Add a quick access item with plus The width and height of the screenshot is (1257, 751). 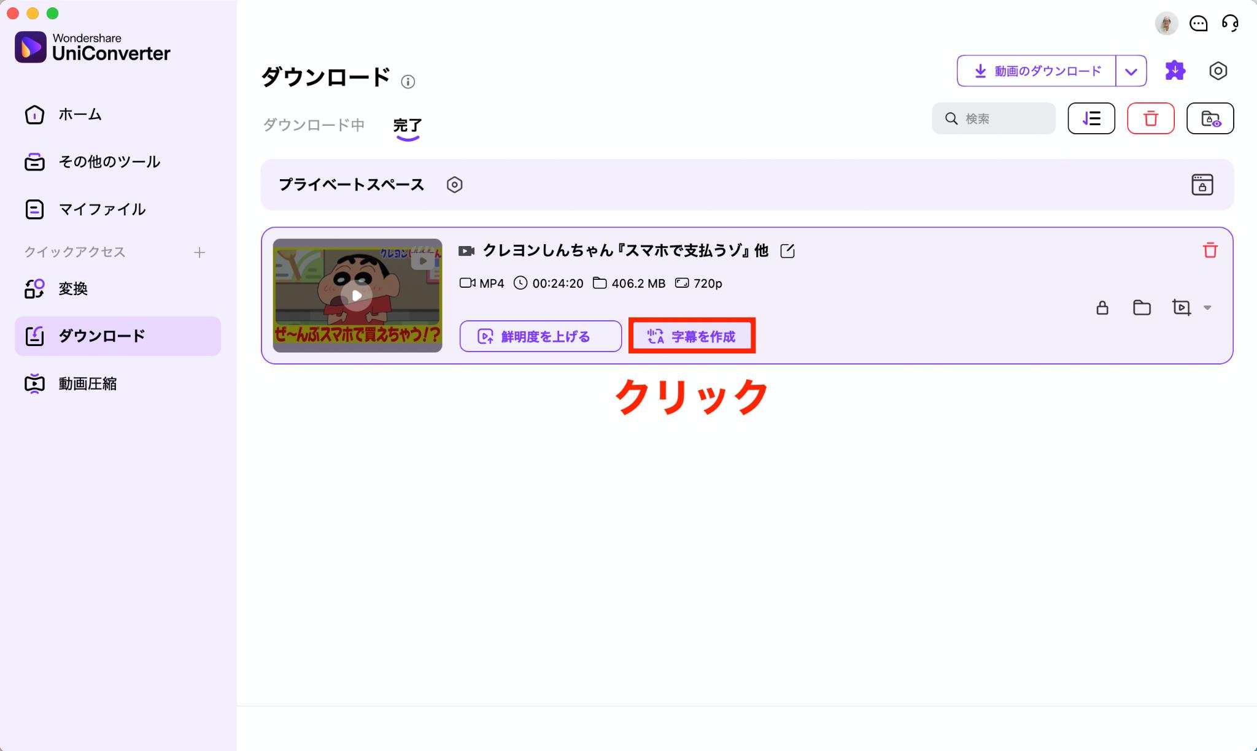pyautogui.click(x=199, y=252)
